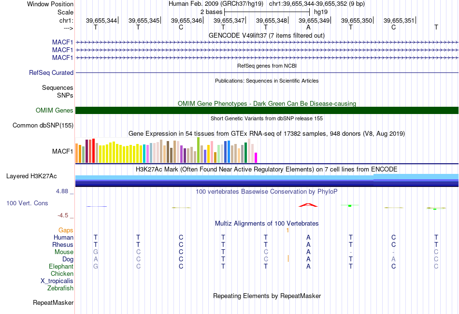This screenshot has width=459, height=314.
Task: Click the RepeatMasker track label
Action: tap(53, 302)
